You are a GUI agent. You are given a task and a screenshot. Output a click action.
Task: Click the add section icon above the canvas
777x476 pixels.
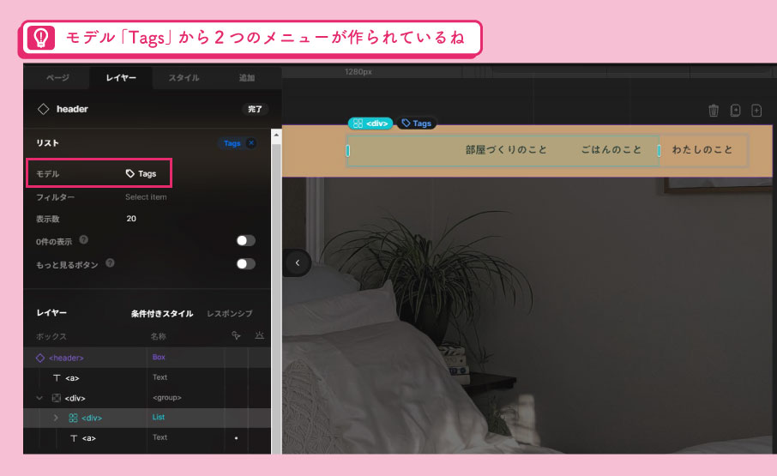756,110
